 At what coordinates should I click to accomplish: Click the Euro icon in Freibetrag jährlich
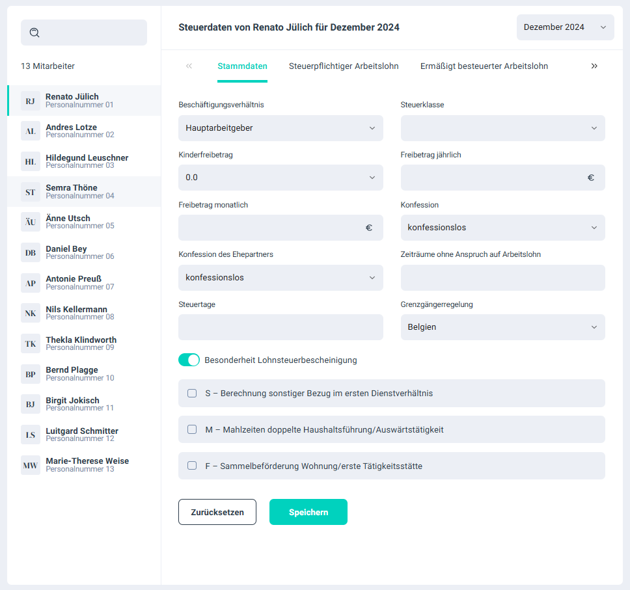click(x=591, y=178)
